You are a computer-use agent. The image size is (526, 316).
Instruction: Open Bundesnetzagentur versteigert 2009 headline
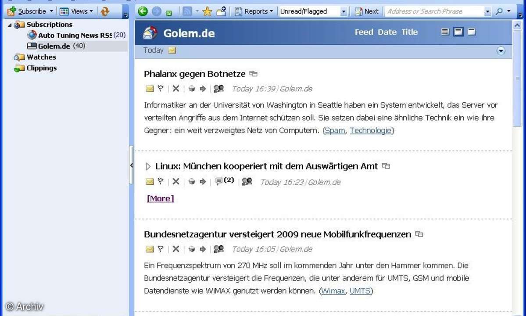(x=277, y=234)
